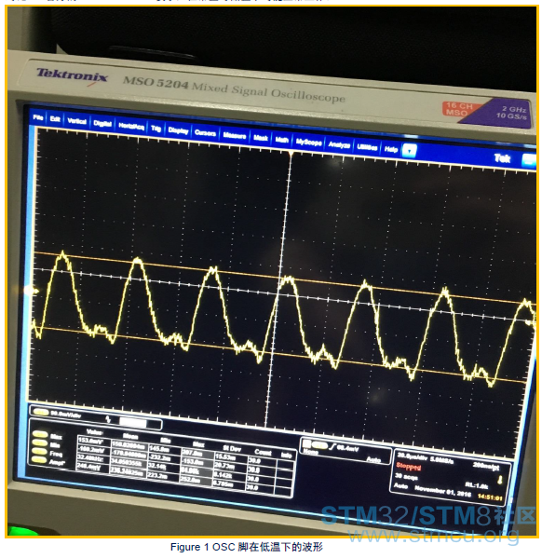Open the Horiz/Acq menu

(x=131, y=126)
